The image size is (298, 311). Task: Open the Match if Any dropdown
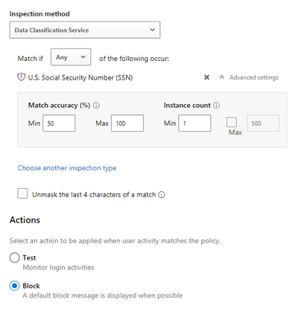click(x=71, y=57)
